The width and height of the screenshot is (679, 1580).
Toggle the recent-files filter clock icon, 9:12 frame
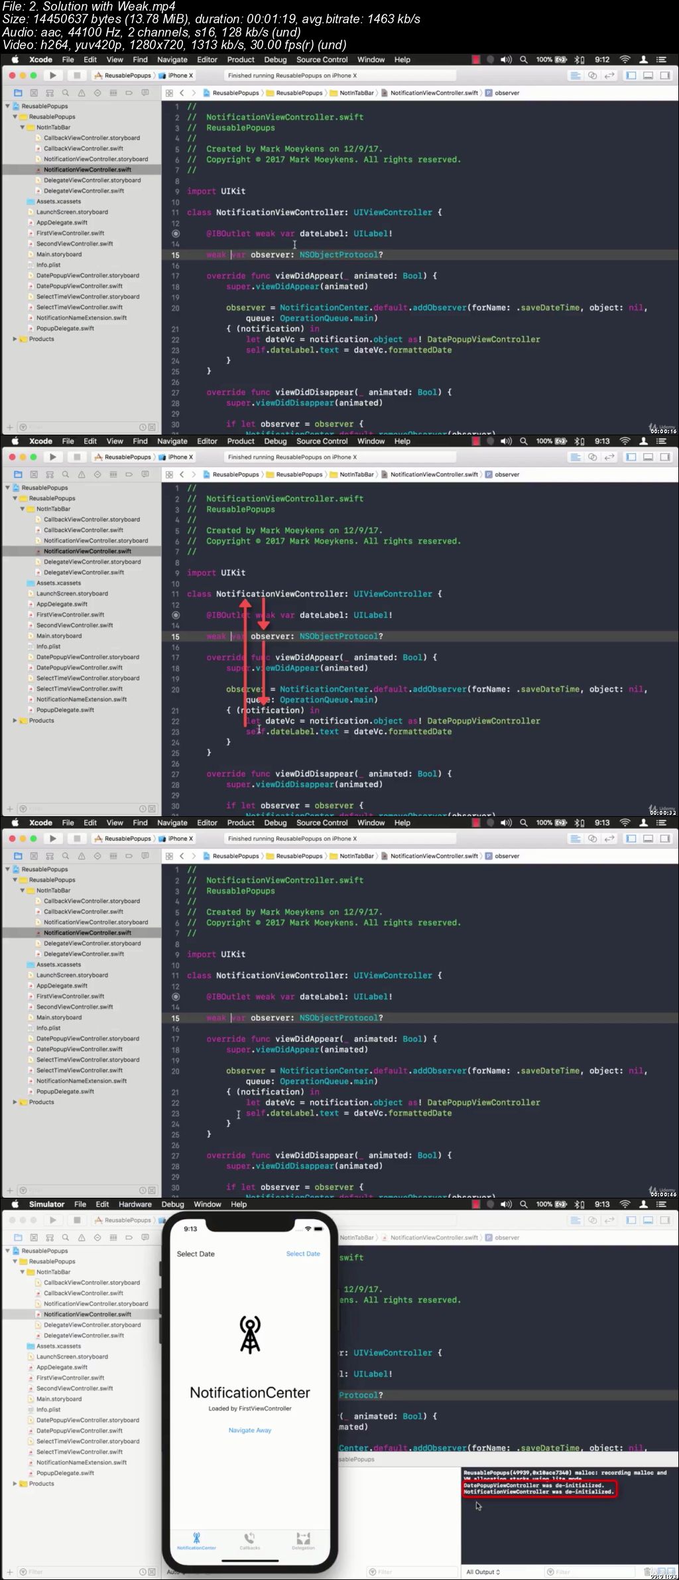point(143,427)
